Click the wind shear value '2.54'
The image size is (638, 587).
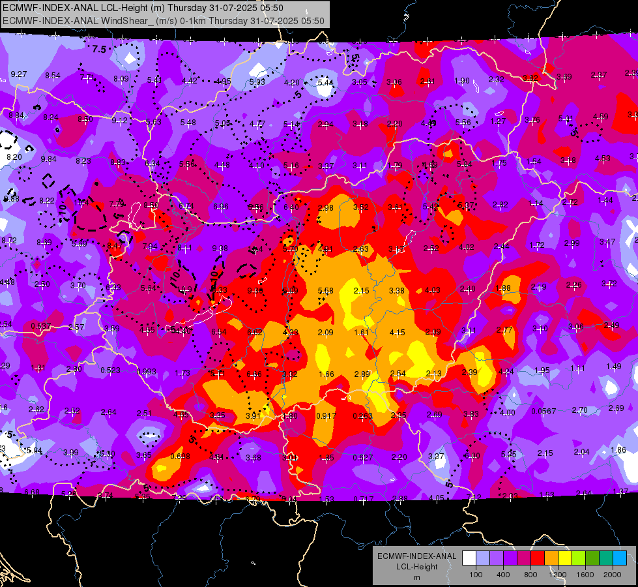(398, 374)
